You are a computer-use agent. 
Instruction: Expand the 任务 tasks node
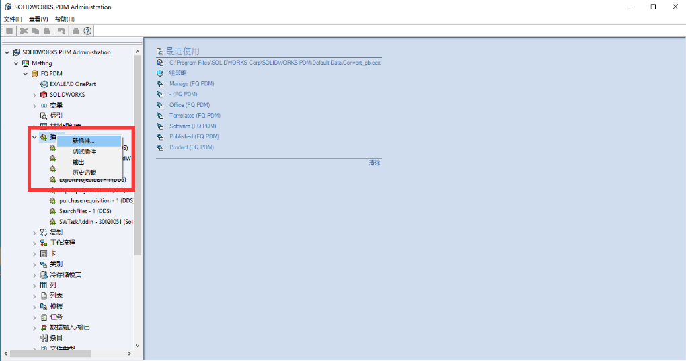(34, 317)
